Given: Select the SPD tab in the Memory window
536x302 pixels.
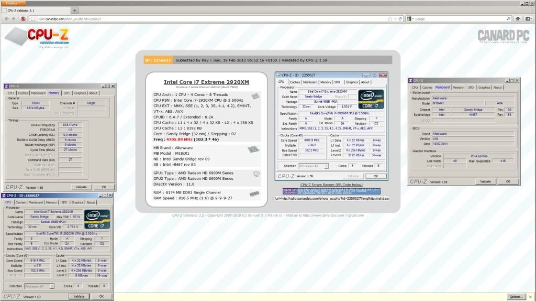Looking at the screenshot, I should click(66, 93).
